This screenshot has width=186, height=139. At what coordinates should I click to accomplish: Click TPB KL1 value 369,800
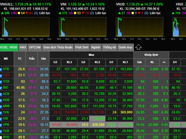point(126,112)
